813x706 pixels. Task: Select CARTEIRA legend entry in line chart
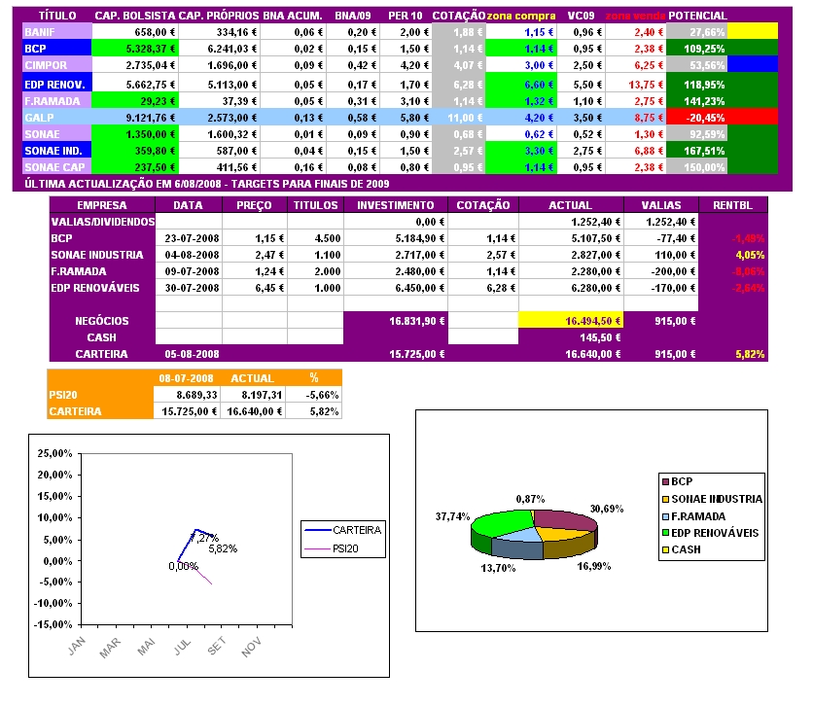click(x=343, y=530)
